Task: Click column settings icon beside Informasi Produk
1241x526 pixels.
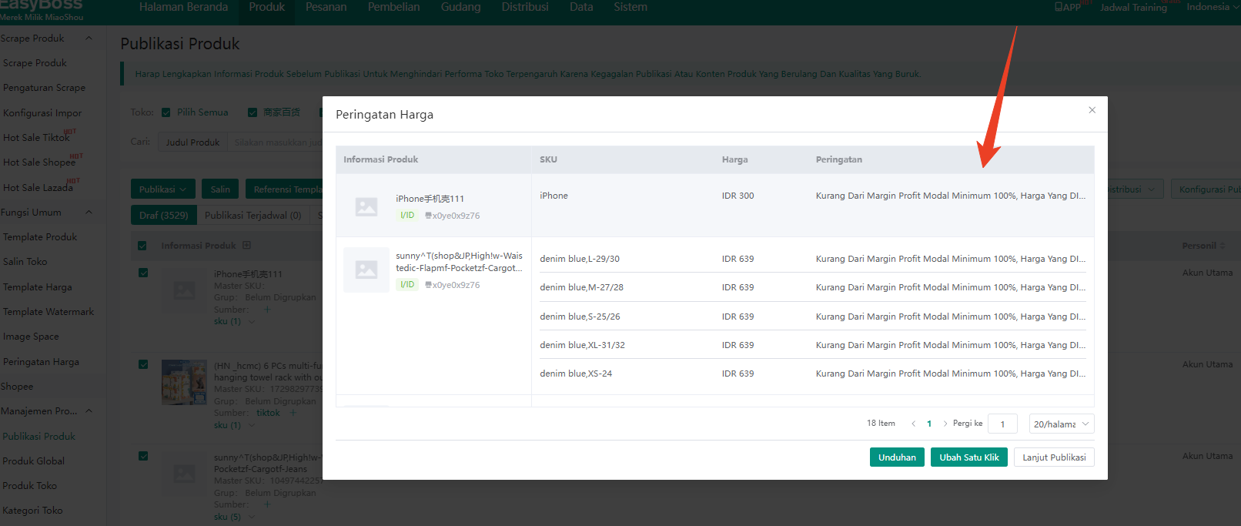Action: pyautogui.click(x=246, y=246)
